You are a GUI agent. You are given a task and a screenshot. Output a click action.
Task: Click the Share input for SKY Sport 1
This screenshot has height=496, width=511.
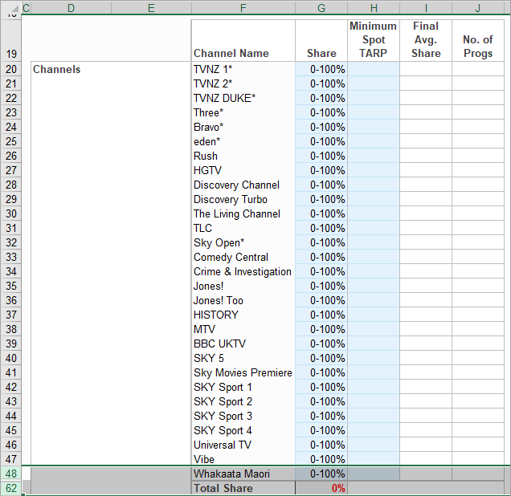click(x=321, y=387)
